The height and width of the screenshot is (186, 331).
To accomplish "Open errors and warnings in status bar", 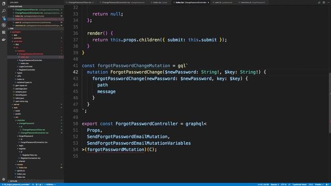I will point(39,184).
